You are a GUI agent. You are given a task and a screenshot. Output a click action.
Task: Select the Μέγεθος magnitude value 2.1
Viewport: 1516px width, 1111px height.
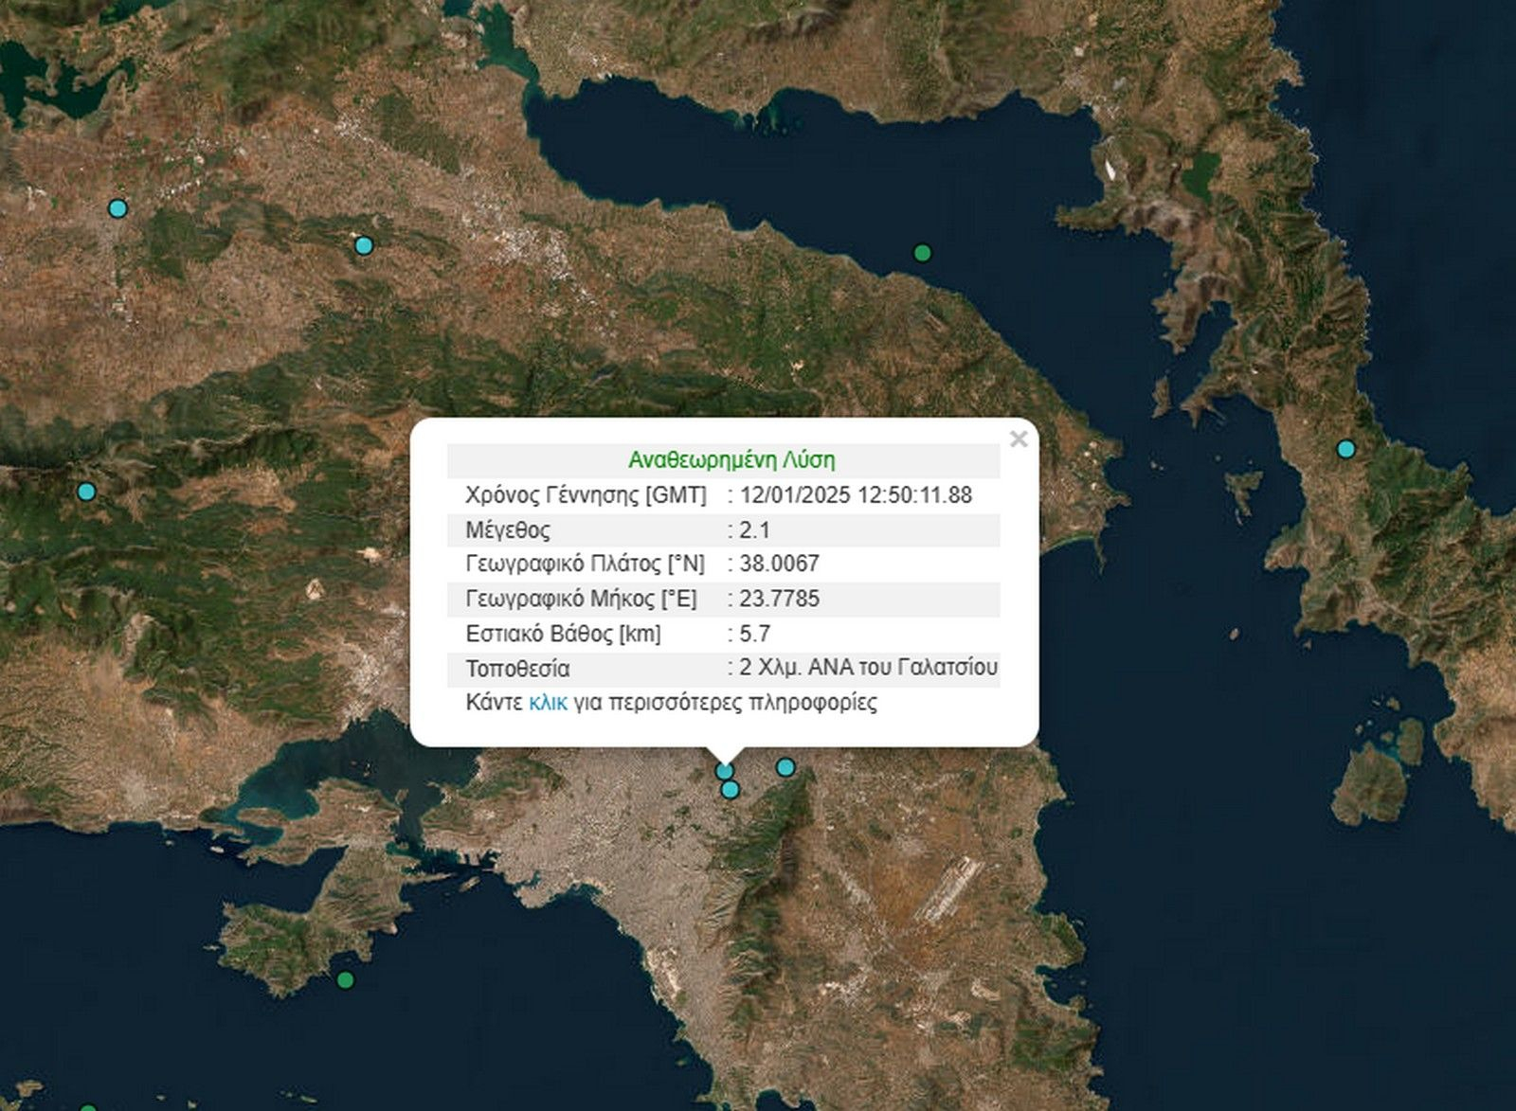tap(754, 530)
